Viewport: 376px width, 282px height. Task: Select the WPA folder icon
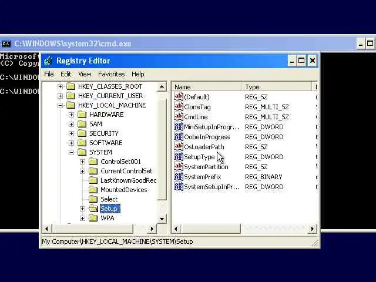tap(93, 218)
